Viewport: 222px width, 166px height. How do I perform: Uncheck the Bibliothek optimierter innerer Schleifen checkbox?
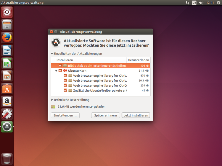(60, 66)
